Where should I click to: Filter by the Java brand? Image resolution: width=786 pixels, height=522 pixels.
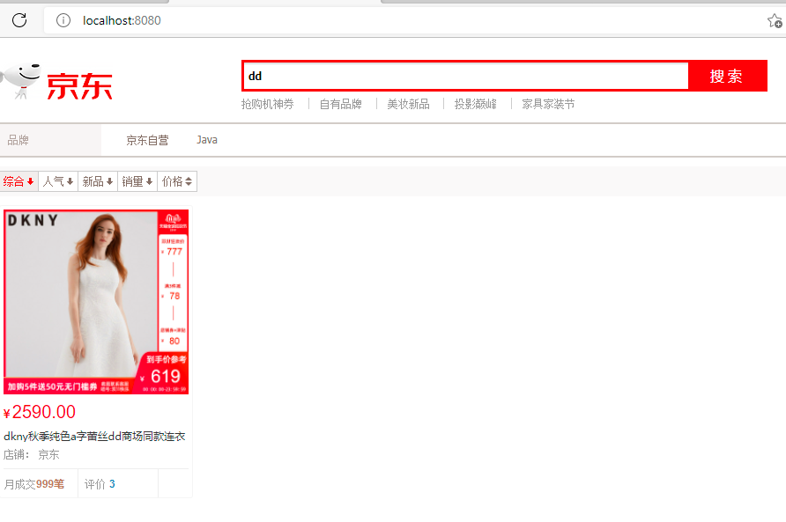pos(207,140)
